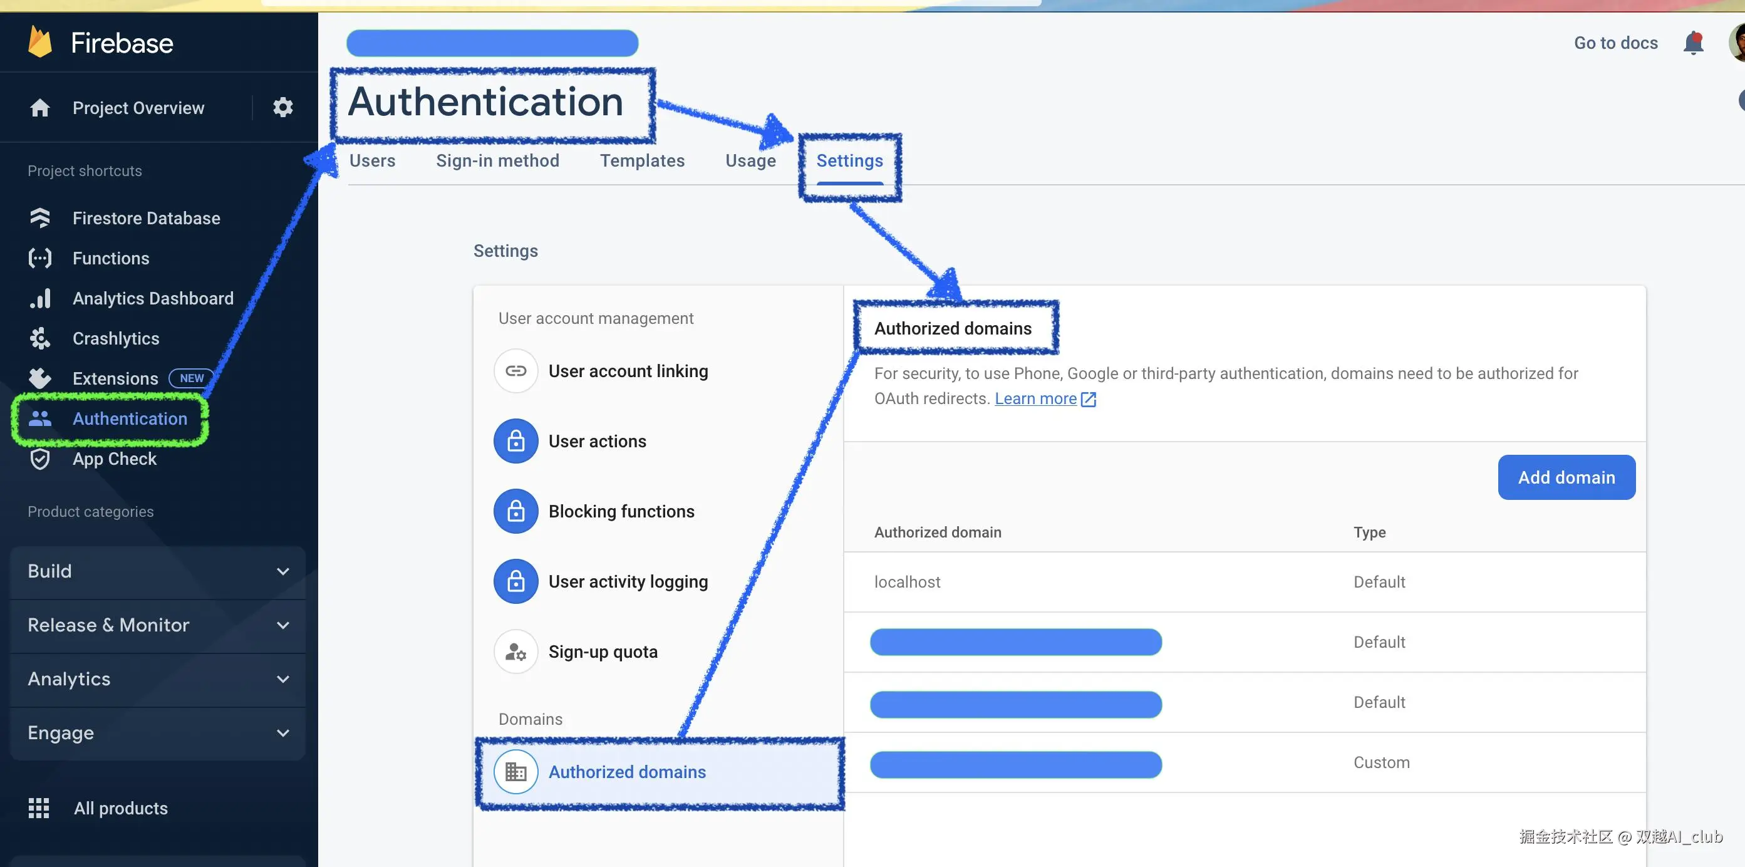Click the Custom type cell
The image size is (1745, 867).
point(1381,762)
